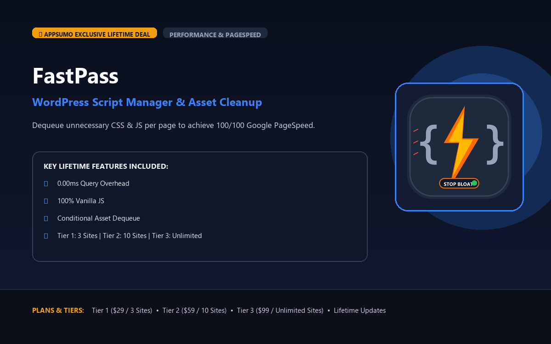The width and height of the screenshot is (551, 344).
Task: Select the Performance & PageSpeed tag
Action: click(x=215, y=33)
